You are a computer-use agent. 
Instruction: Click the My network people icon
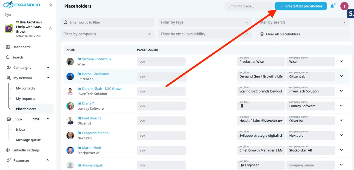[9, 78]
